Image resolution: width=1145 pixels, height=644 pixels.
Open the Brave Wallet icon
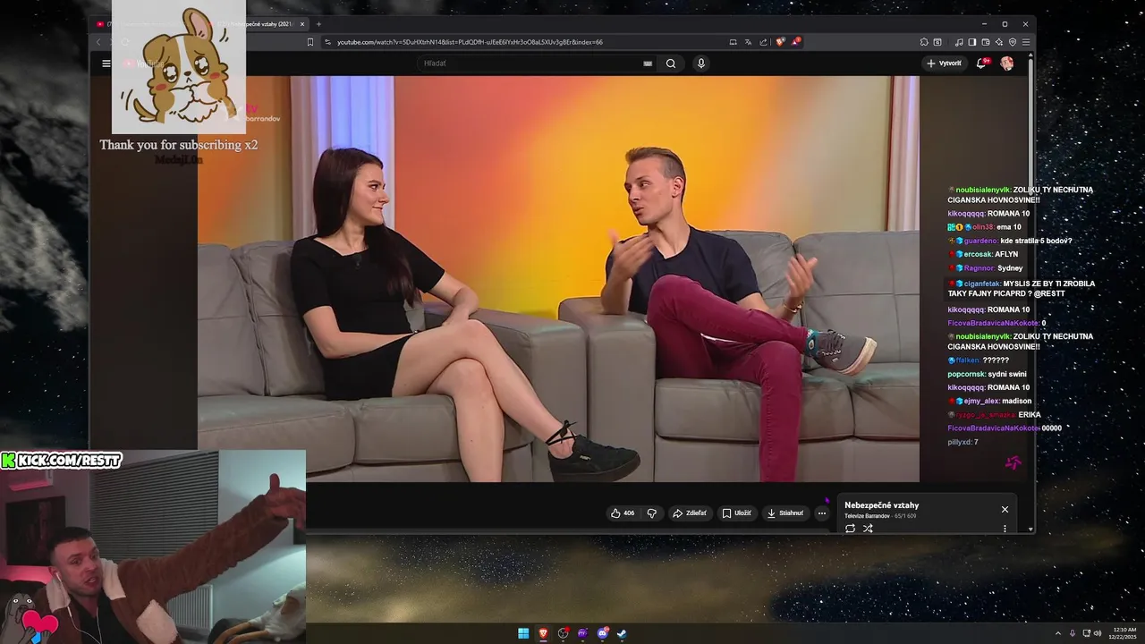pos(986,42)
